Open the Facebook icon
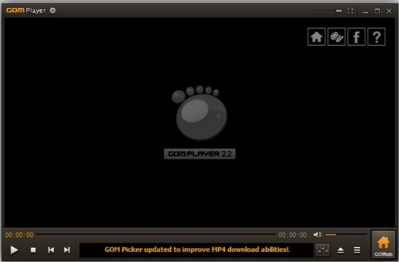This screenshot has width=399, height=262. point(356,37)
